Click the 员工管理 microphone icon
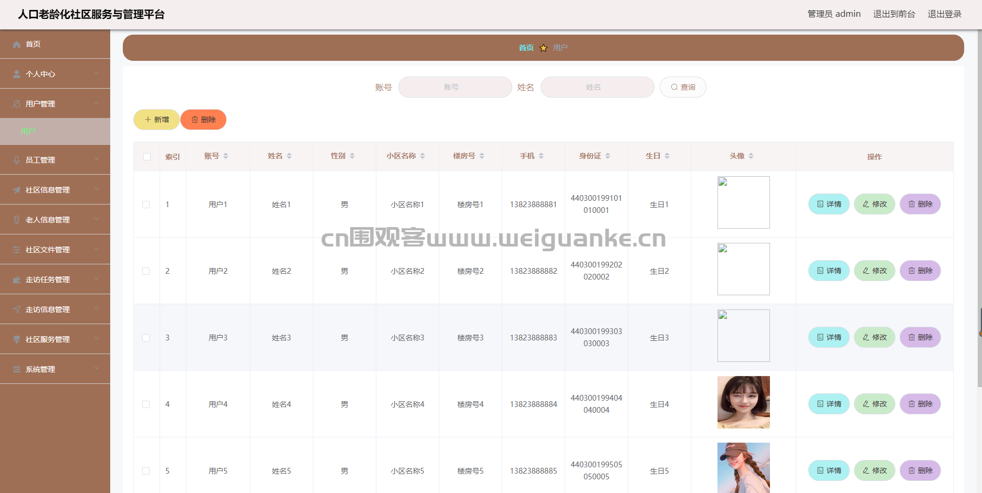The height and width of the screenshot is (493, 982). click(17, 160)
